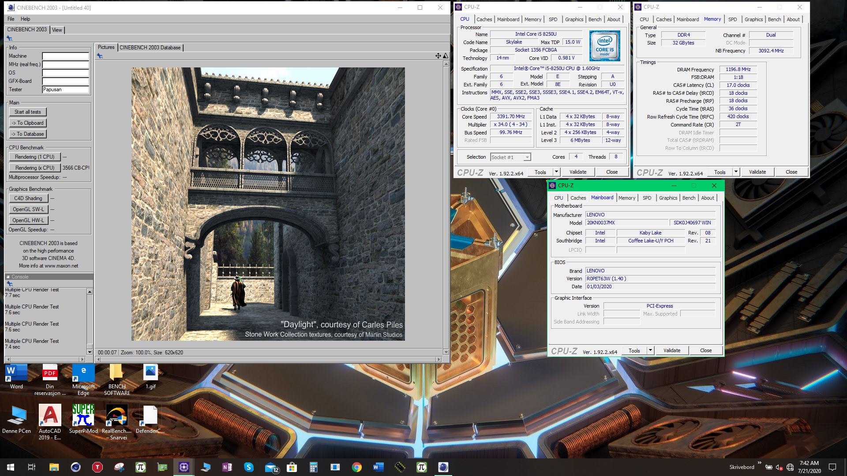The height and width of the screenshot is (476, 847).
Task: Open Google Chrome from the taskbar
Action: (x=356, y=467)
